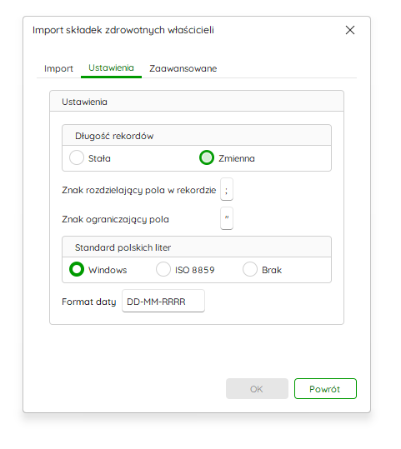Click the Format daty input field

pyautogui.click(x=163, y=301)
